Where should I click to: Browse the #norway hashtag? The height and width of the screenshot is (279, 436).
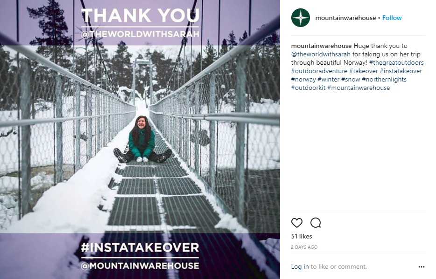tap(303, 80)
